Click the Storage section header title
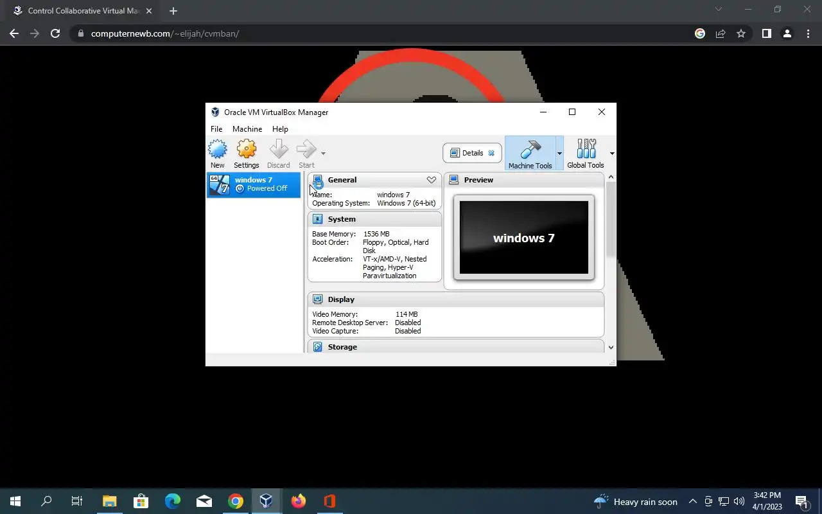 tap(342, 347)
